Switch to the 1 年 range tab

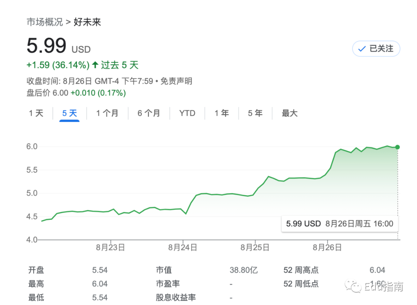pos(222,113)
